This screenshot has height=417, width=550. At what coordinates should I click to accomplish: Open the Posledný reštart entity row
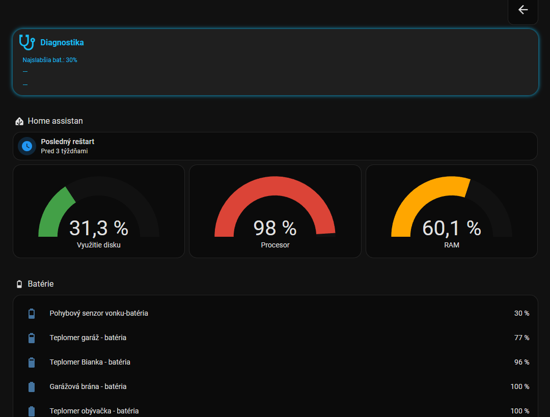coord(275,146)
